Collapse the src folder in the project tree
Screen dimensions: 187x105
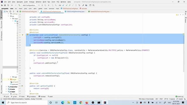tap(8, 16)
